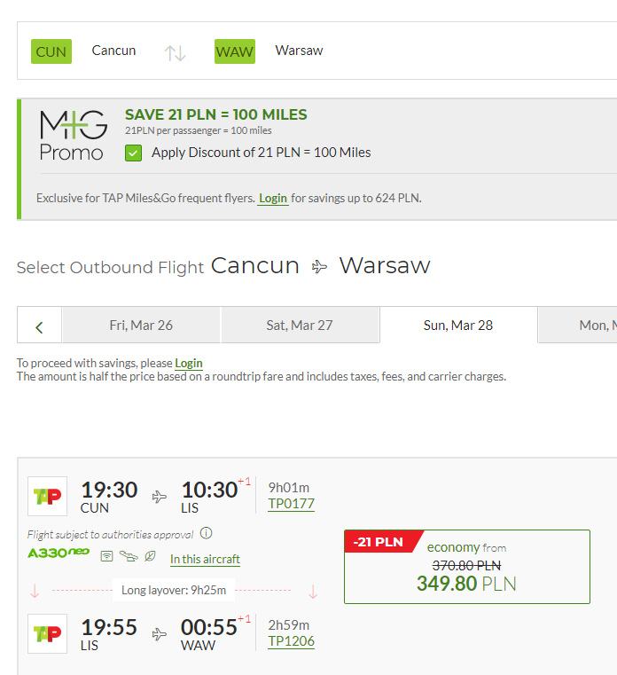617x675 pixels.
Task: Click 'Long layover: 9h25m' label
Action: [x=174, y=590]
